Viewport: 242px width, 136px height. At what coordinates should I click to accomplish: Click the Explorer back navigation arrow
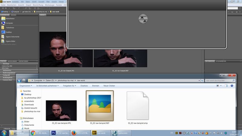19,80
